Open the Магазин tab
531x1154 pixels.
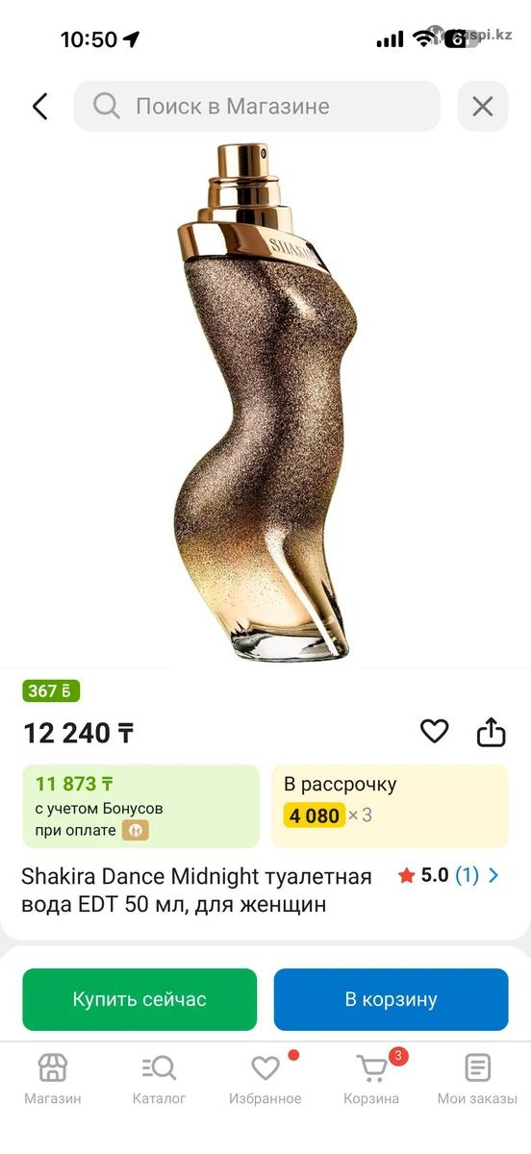(x=53, y=1078)
